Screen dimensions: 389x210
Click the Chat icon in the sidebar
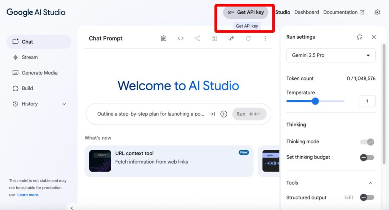pos(16,42)
